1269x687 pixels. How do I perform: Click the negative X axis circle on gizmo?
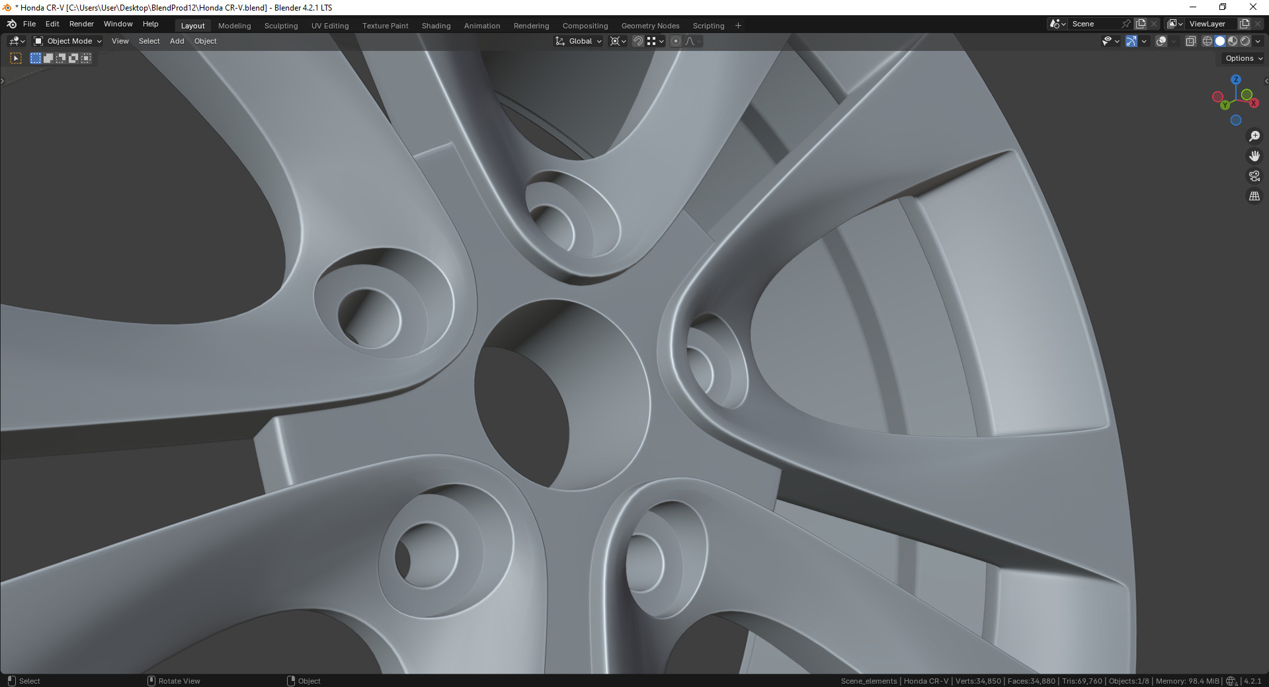point(1217,97)
